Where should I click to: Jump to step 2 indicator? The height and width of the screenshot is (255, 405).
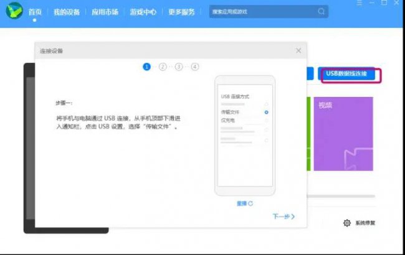pos(163,67)
